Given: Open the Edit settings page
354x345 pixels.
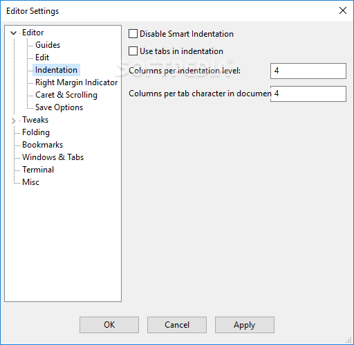Looking at the screenshot, I should pos(42,57).
